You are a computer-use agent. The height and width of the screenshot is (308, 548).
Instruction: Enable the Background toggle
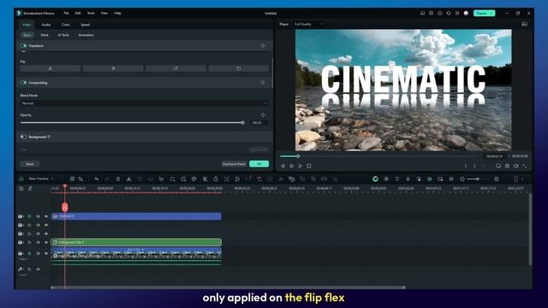[23, 137]
